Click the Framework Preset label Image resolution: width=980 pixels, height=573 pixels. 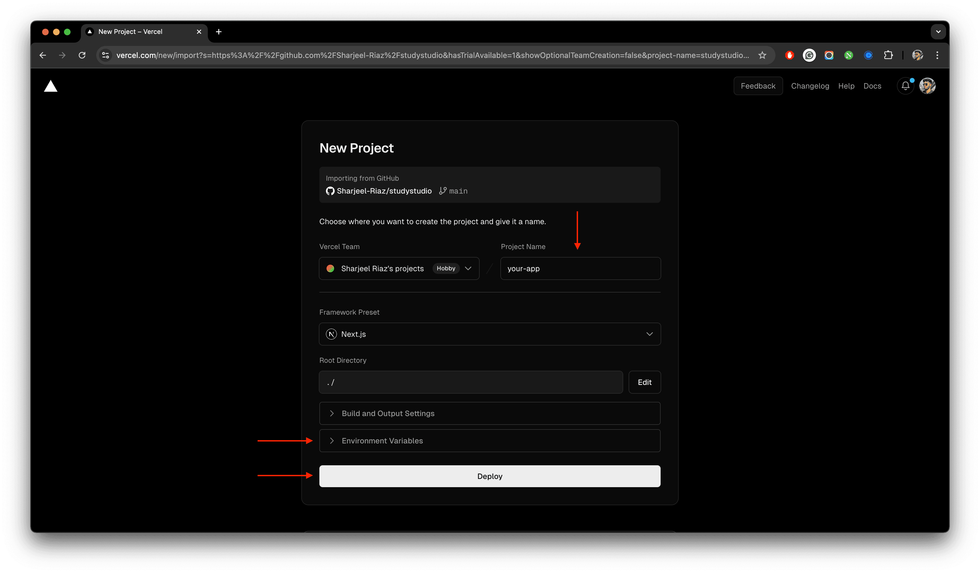tap(349, 312)
